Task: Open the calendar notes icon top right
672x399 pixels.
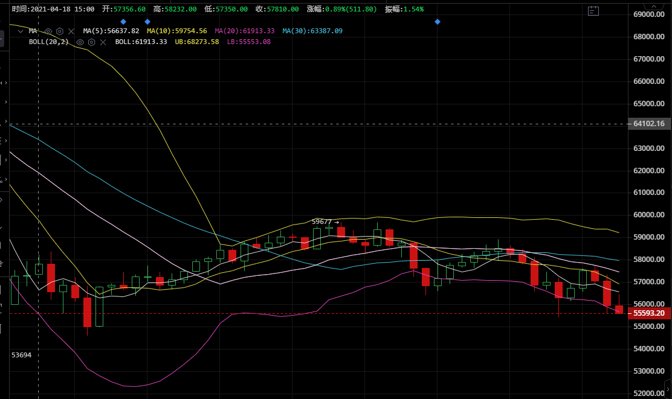Action: point(593,10)
